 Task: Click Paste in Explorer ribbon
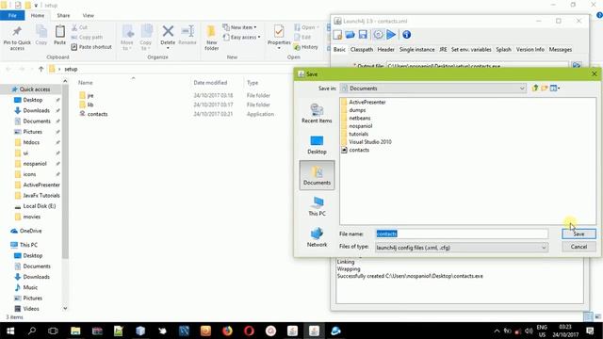point(59,36)
